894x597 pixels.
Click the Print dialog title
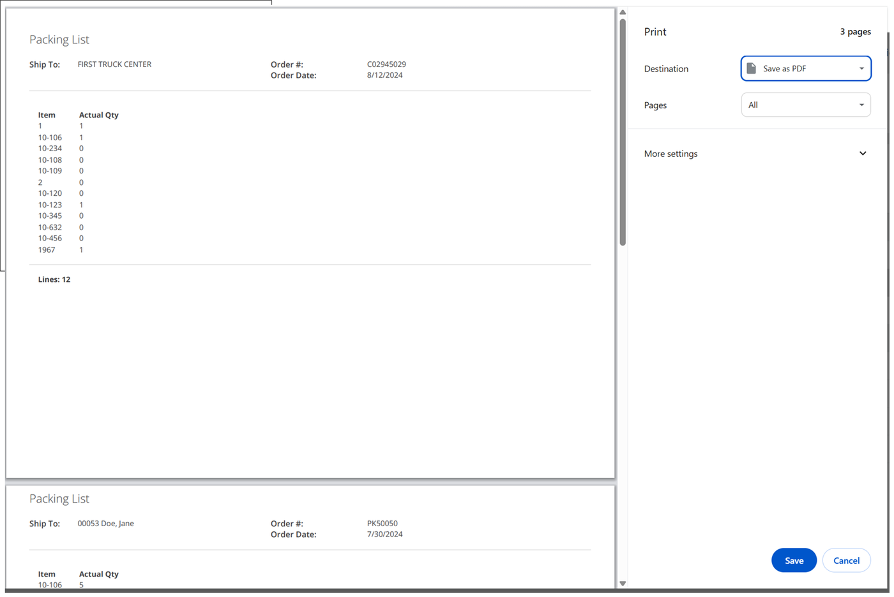pos(655,32)
